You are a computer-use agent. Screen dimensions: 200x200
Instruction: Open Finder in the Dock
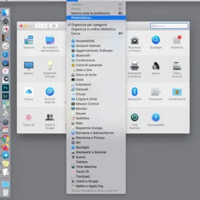[x=6, y=12]
